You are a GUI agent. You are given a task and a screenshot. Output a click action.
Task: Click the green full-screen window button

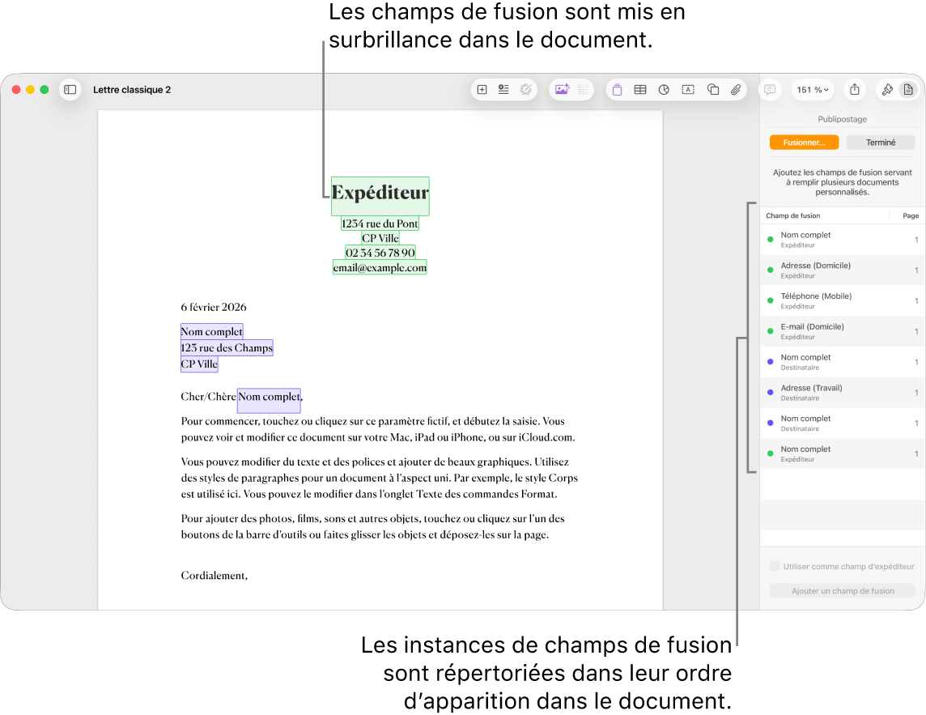coord(45,90)
